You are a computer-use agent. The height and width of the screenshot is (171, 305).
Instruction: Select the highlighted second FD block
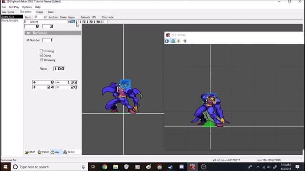click(73, 22)
